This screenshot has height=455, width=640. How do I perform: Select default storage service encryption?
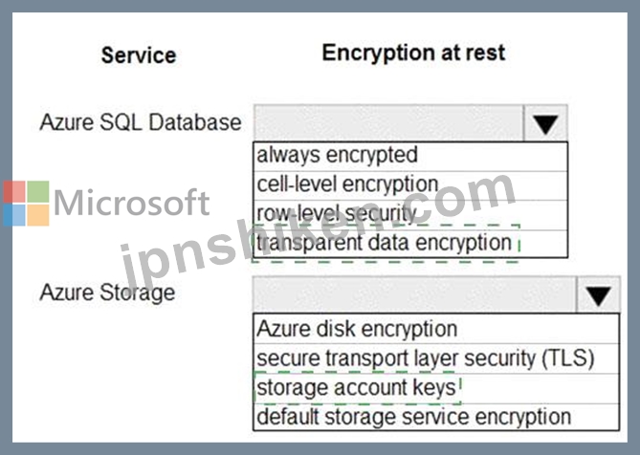click(436, 417)
